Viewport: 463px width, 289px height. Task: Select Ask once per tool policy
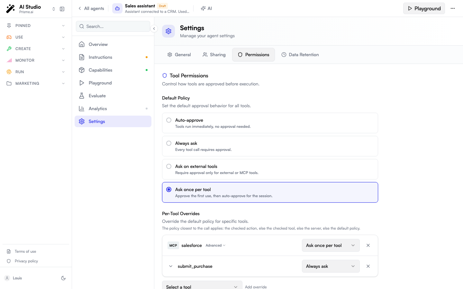[x=270, y=192]
